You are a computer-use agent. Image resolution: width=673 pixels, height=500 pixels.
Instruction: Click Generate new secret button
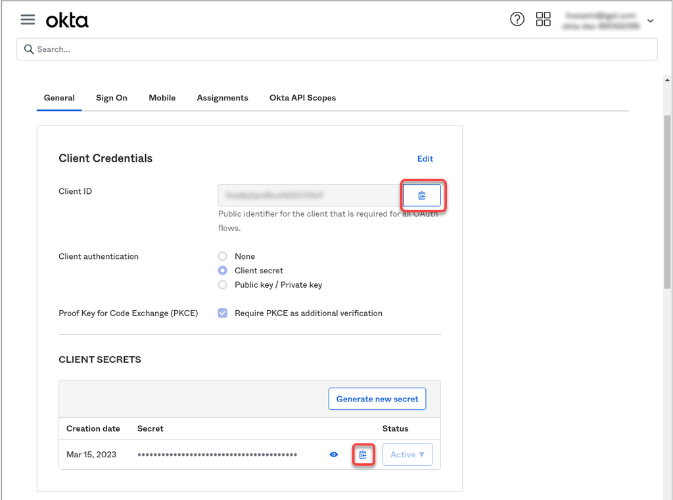tap(377, 399)
